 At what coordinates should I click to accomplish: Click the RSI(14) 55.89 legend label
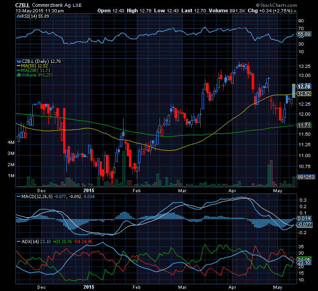point(35,16)
